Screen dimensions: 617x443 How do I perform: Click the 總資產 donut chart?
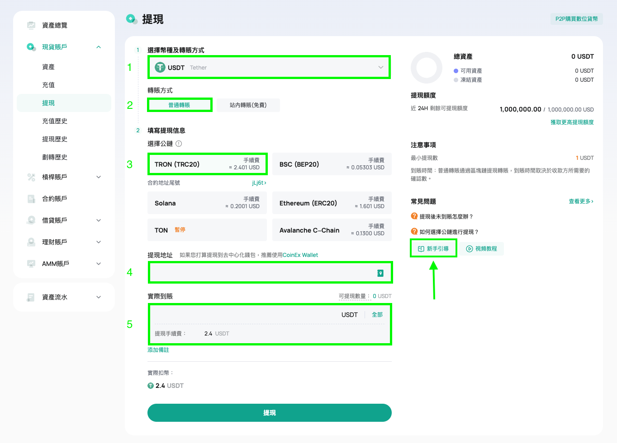(427, 68)
